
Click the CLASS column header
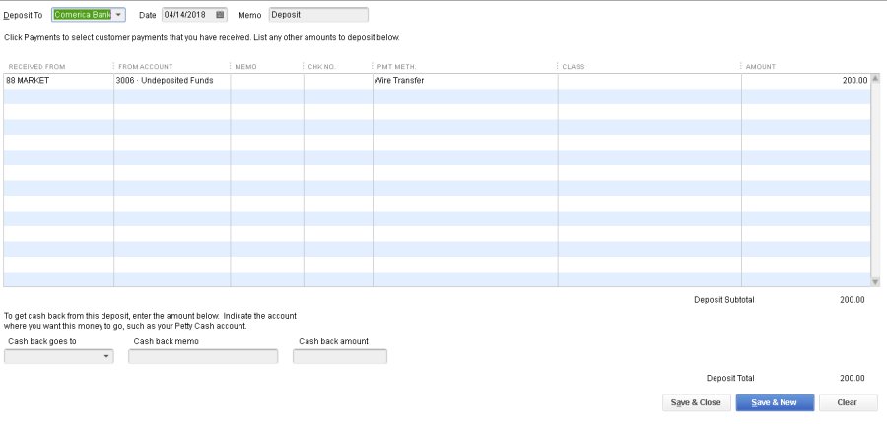point(573,67)
